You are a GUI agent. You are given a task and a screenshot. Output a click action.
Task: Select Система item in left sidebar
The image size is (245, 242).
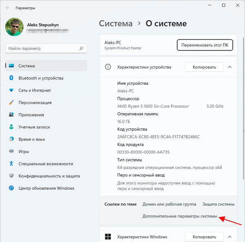tap(46, 66)
